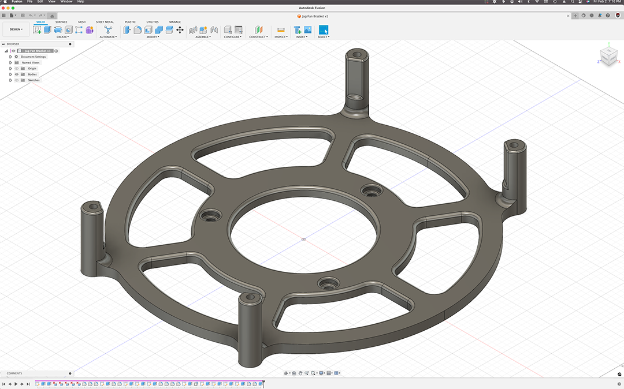
Task: Open the Assemble dropdown menu
Action: coord(203,37)
